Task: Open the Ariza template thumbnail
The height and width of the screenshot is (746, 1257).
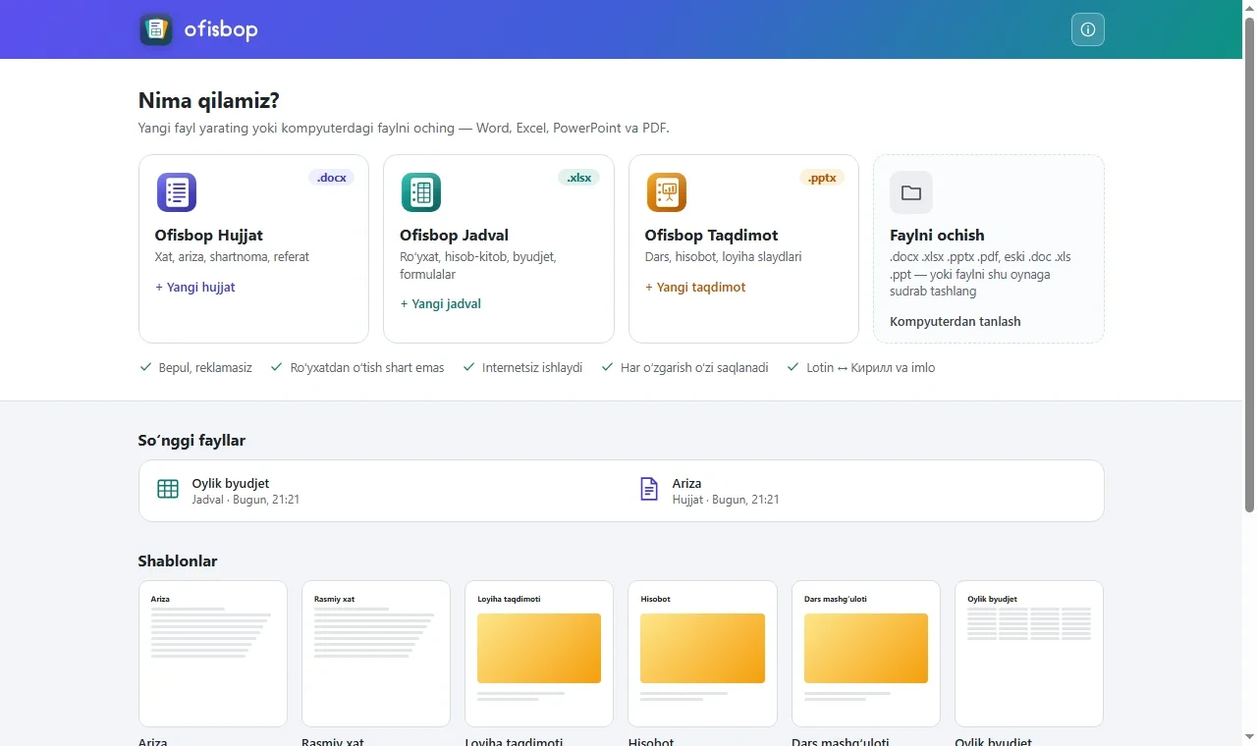Action: (213, 653)
